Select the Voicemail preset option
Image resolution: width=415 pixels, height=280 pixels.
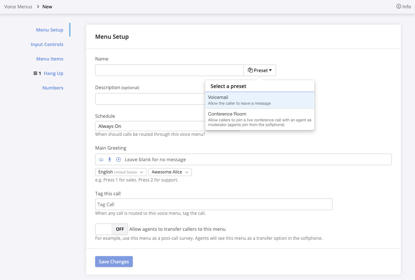click(x=259, y=100)
